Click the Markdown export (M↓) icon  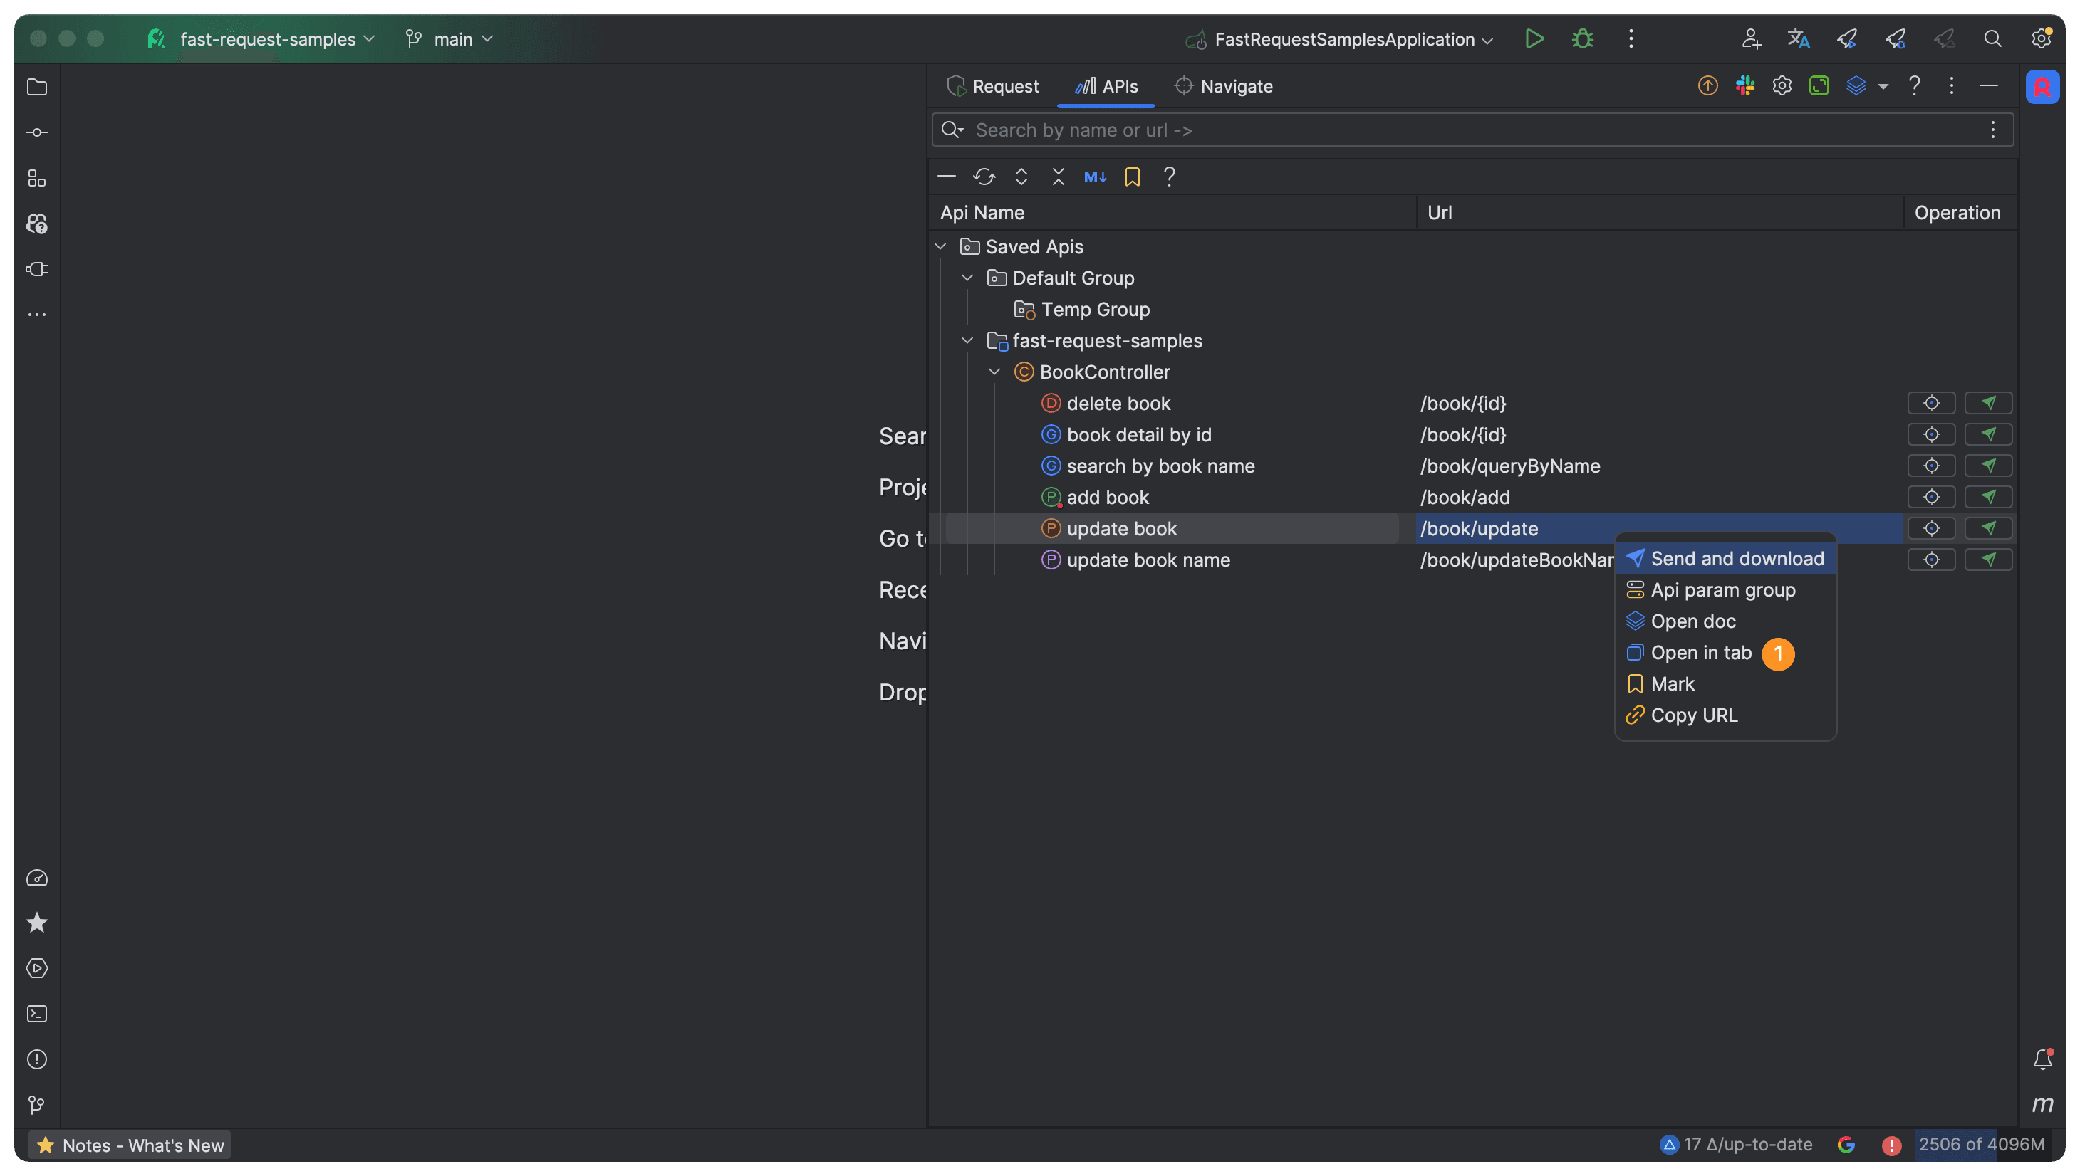[x=1095, y=177]
